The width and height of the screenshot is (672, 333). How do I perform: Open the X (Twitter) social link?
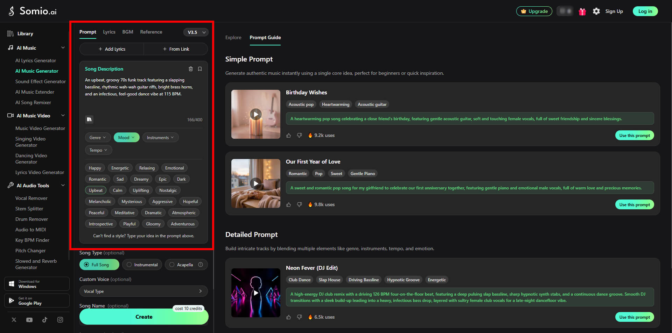click(x=14, y=320)
